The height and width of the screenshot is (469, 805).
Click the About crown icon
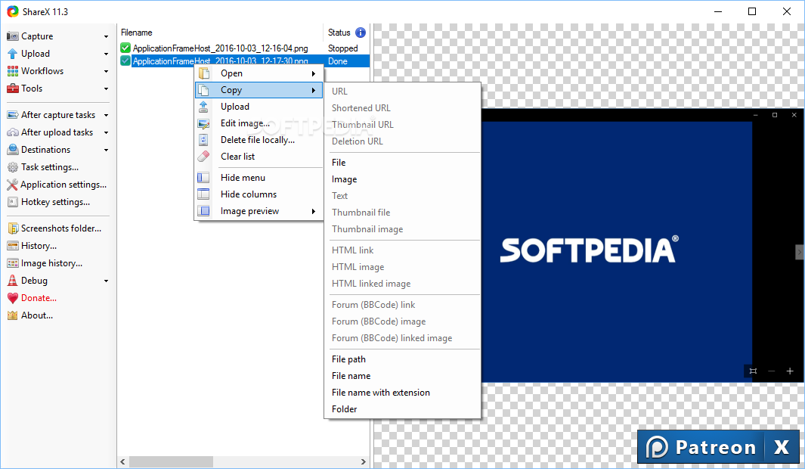tap(12, 315)
